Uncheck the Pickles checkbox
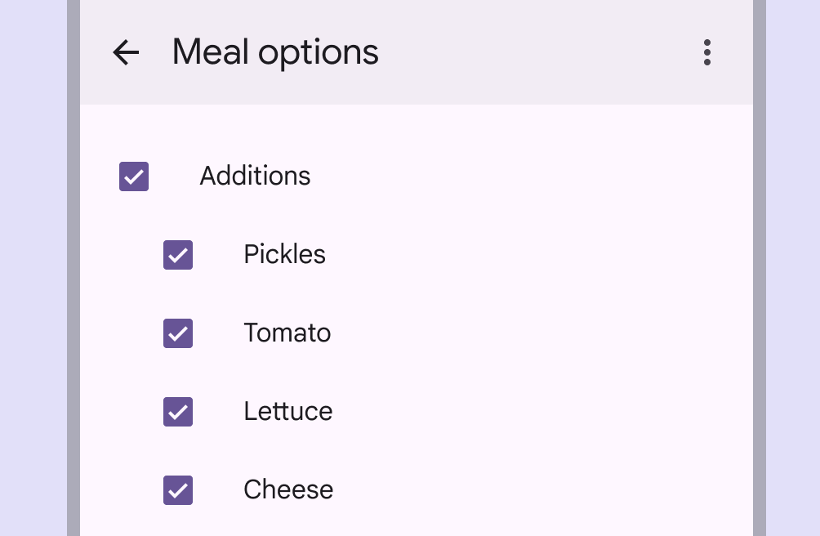 pos(178,255)
